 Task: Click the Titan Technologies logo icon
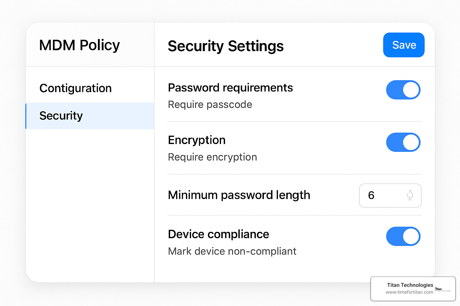click(x=442, y=289)
